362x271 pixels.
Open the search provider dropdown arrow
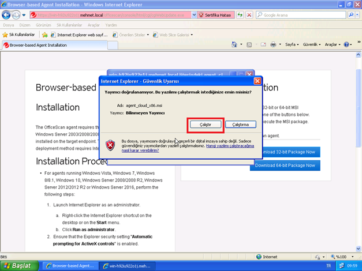point(357,15)
